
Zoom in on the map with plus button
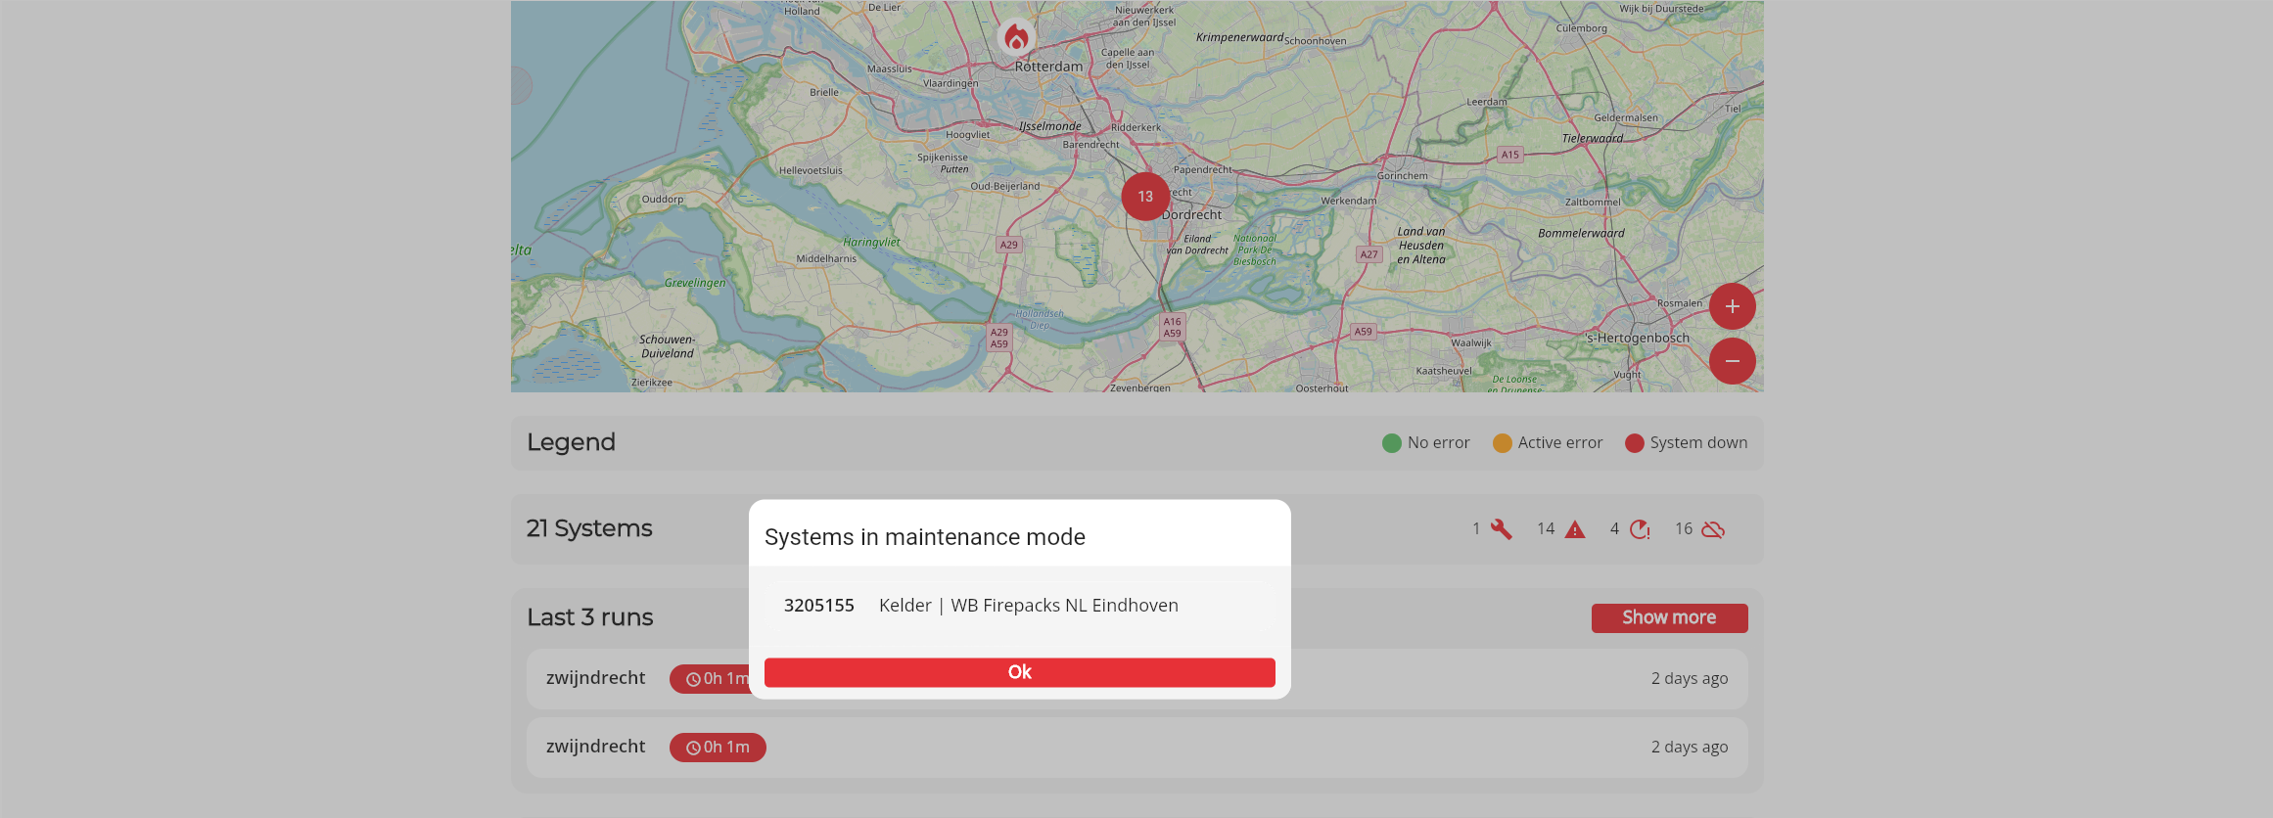click(1732, 306)
